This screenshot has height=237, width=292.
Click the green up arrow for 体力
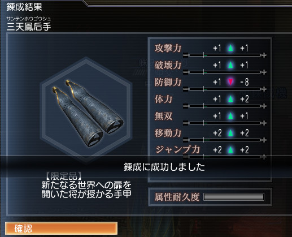(230, 99)
